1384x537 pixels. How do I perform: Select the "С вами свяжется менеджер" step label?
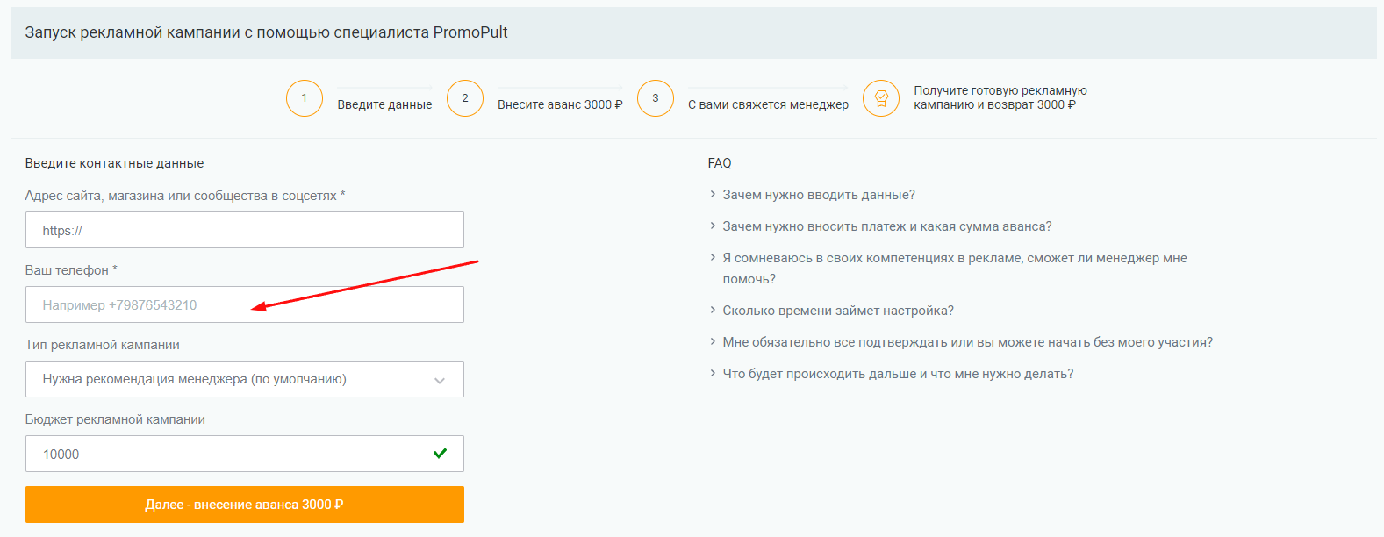[768, 103]
